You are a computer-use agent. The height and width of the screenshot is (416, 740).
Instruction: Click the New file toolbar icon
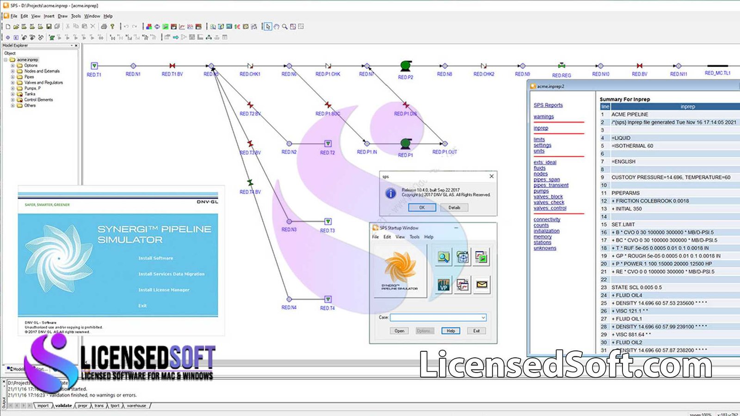(x=8, y=26)
